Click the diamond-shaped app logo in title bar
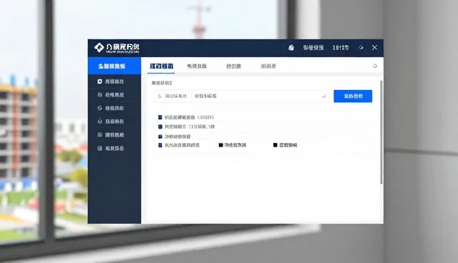Image resolution: width=458 pixels, height=263 pixels. pos(99,48)
